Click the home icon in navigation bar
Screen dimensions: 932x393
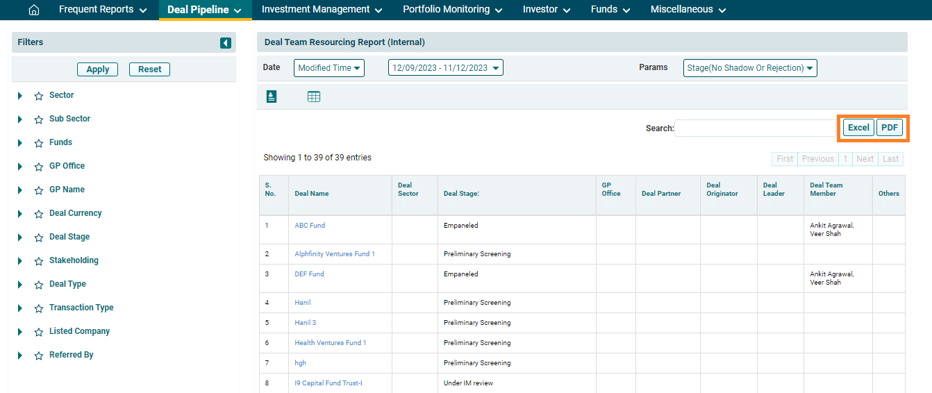click(x=33, y=10)
